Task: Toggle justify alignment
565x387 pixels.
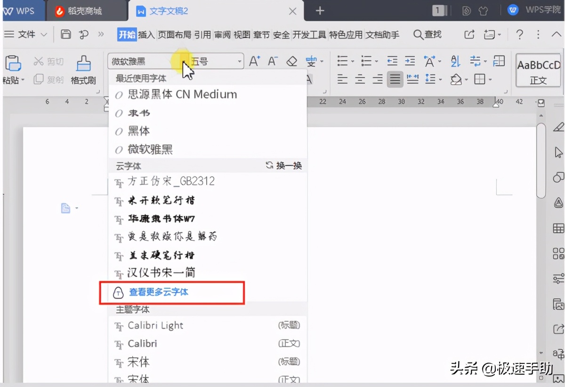Action: (395, 79)
